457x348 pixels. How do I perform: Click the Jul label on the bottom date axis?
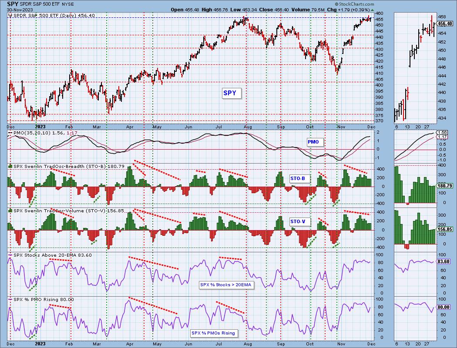[218, 344]
